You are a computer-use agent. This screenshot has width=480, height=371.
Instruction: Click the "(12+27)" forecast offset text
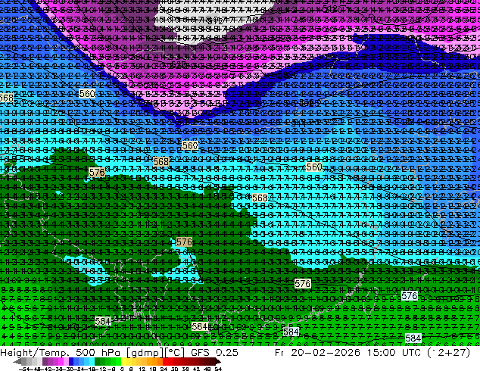coord(449,353)
